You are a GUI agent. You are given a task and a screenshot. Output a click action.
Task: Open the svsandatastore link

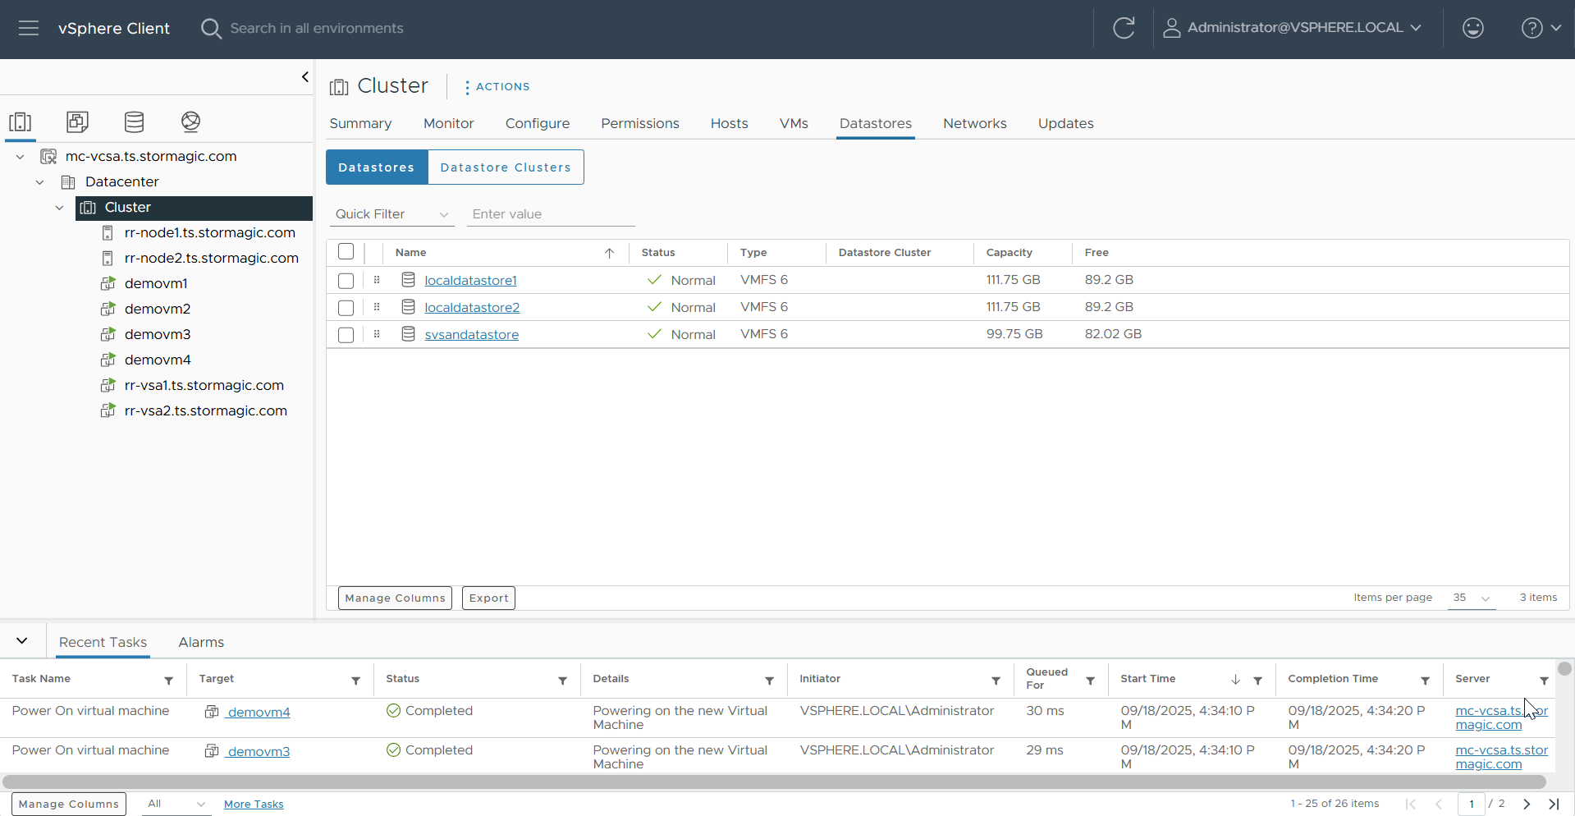(x=472, y=335)
